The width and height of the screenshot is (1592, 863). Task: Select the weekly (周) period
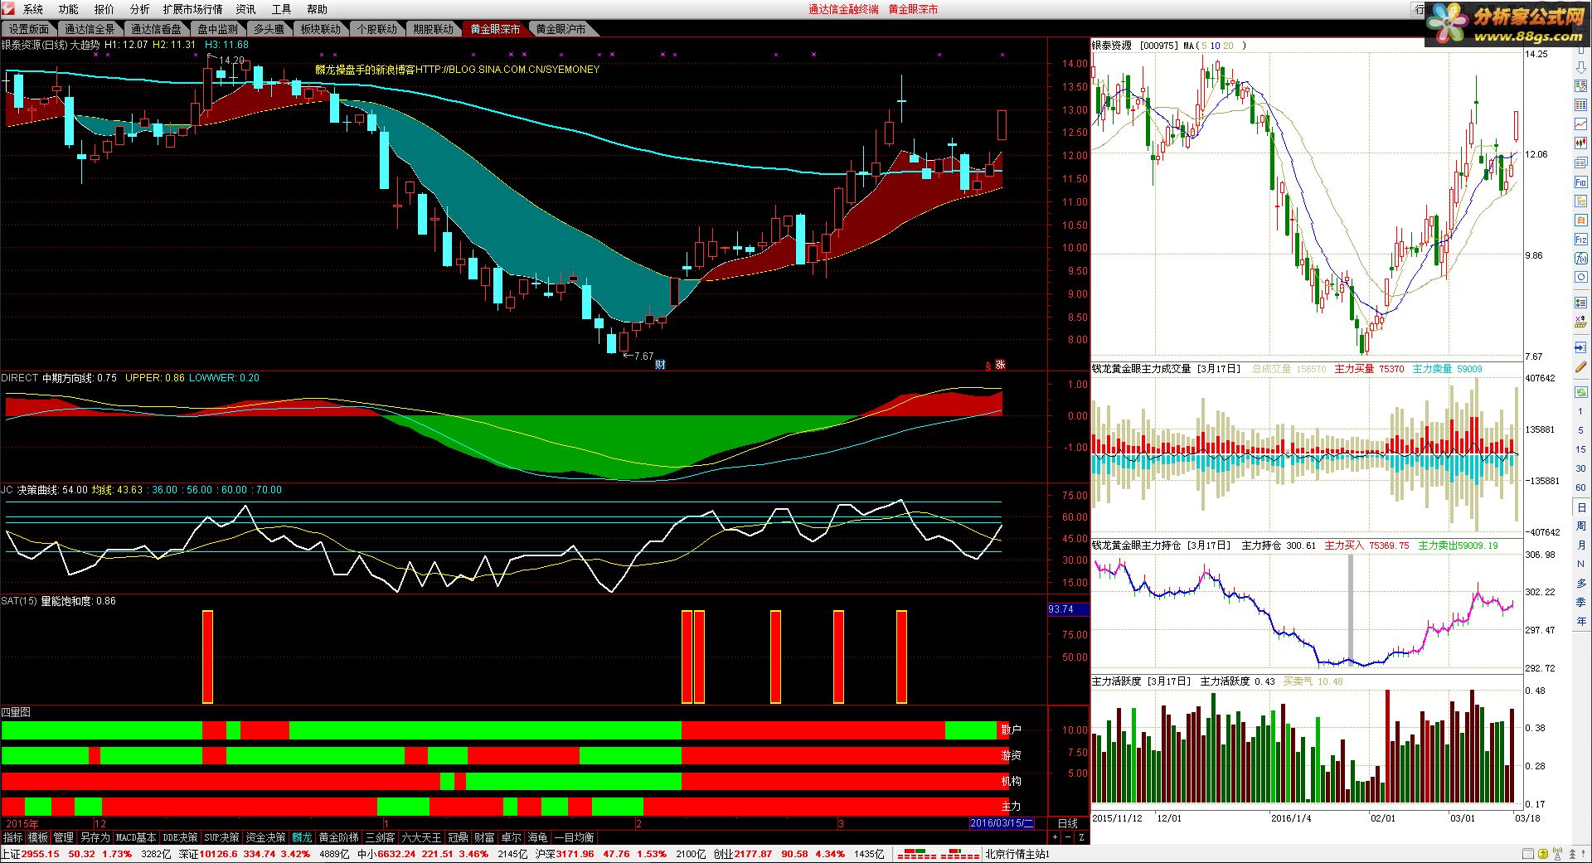[x=1580, y=526]
